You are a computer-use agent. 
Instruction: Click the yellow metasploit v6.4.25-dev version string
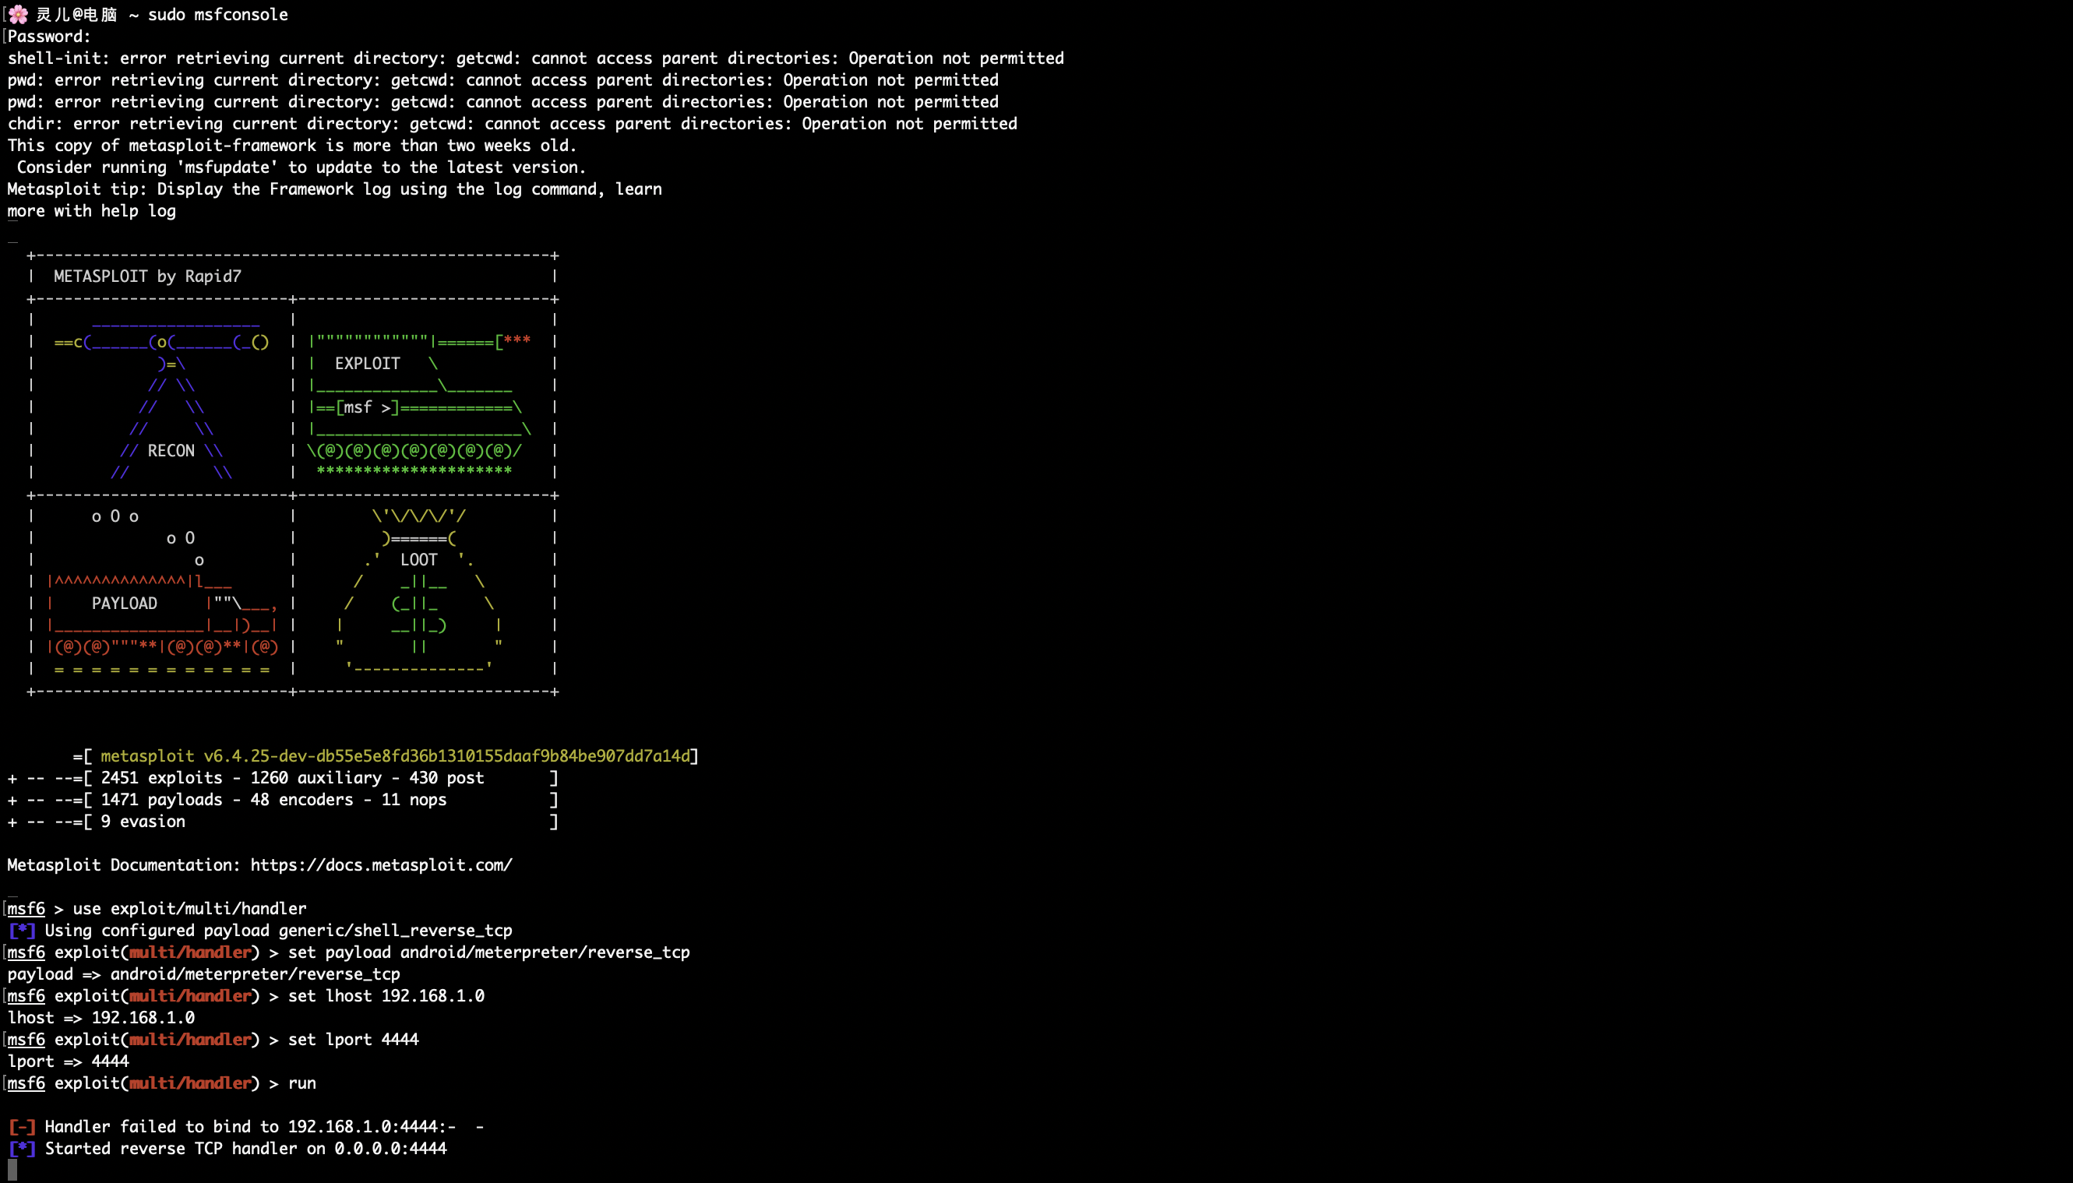point(395,755)
